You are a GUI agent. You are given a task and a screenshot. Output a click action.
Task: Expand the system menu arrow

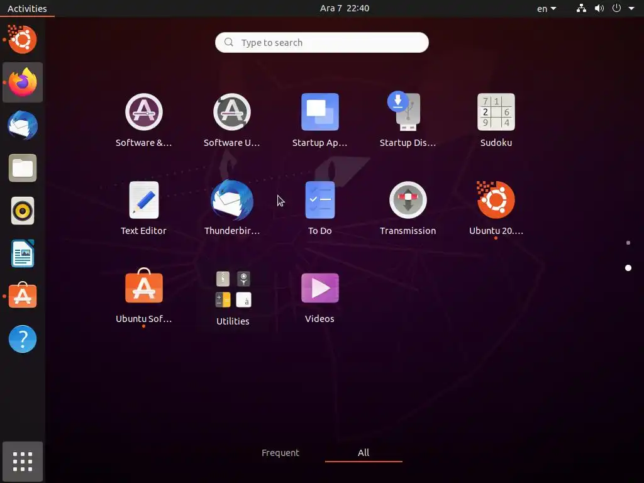click(631, 8)
